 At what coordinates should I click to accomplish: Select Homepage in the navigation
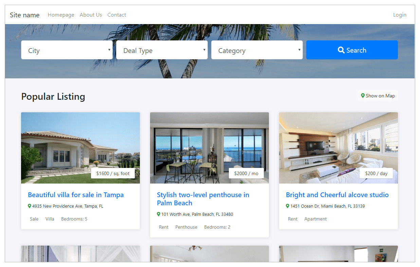[61, 15]
